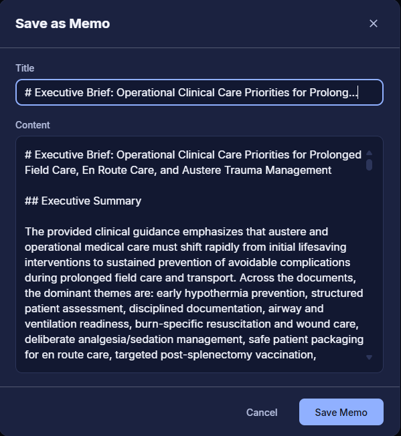Focus the Title input field
This screenshot has height=436, width=401.
[199, 92]
